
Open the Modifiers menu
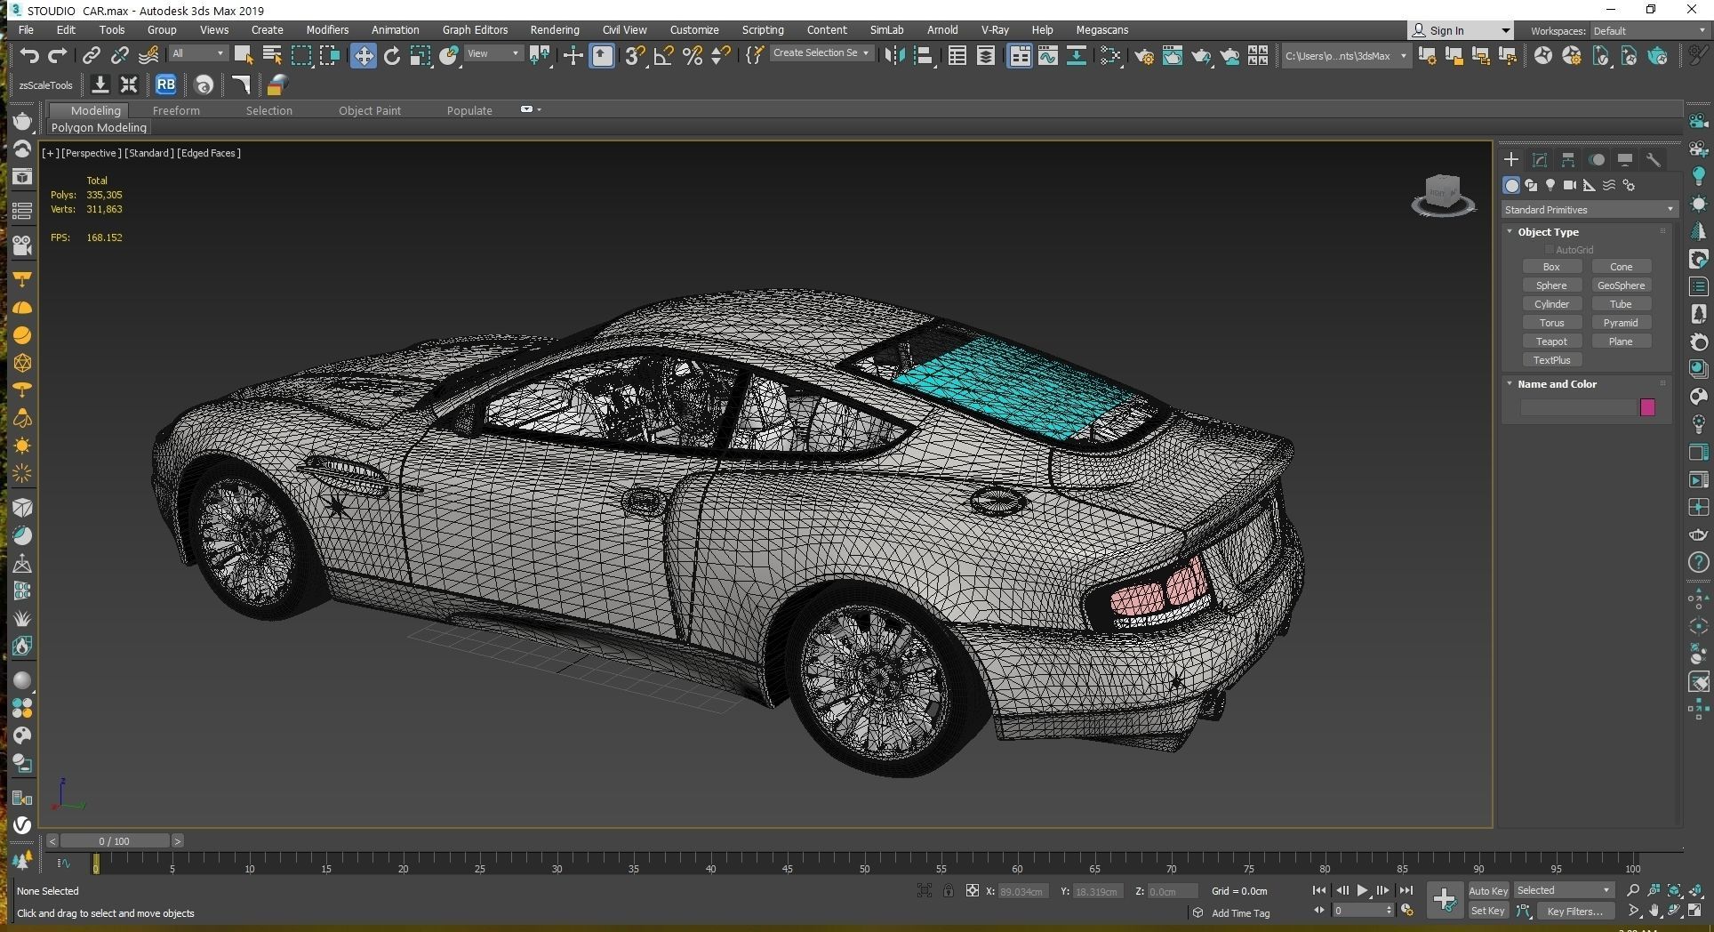(x=327, y=30)
